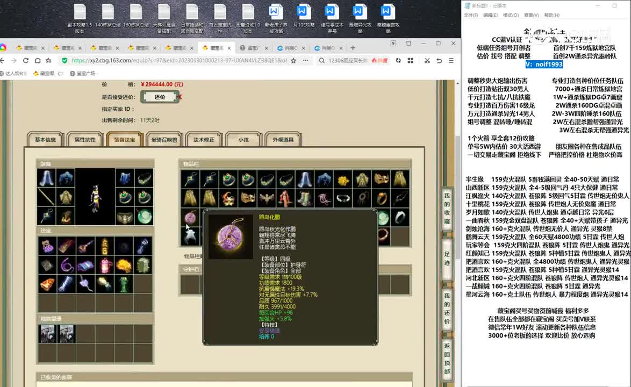Open desktop document 组号零成本养号
Viewport: 631px width, 387px height.
(332, 18)
